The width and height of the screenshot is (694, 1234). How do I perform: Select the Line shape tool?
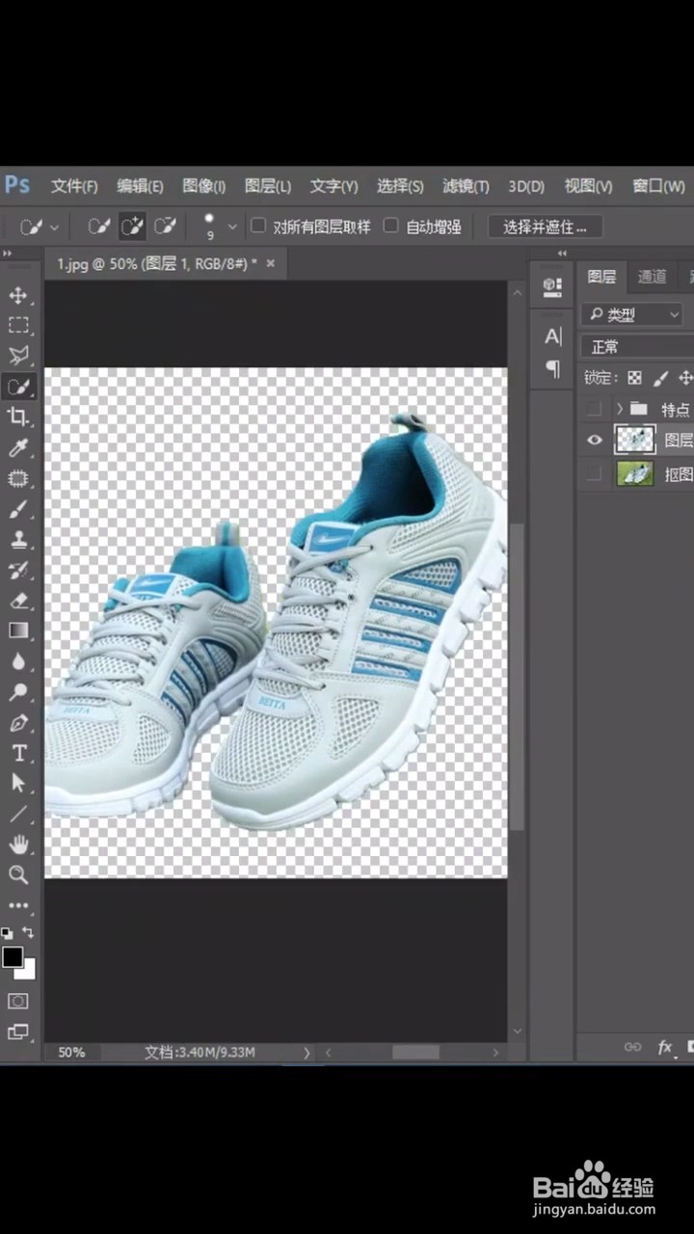click(18, 814)
